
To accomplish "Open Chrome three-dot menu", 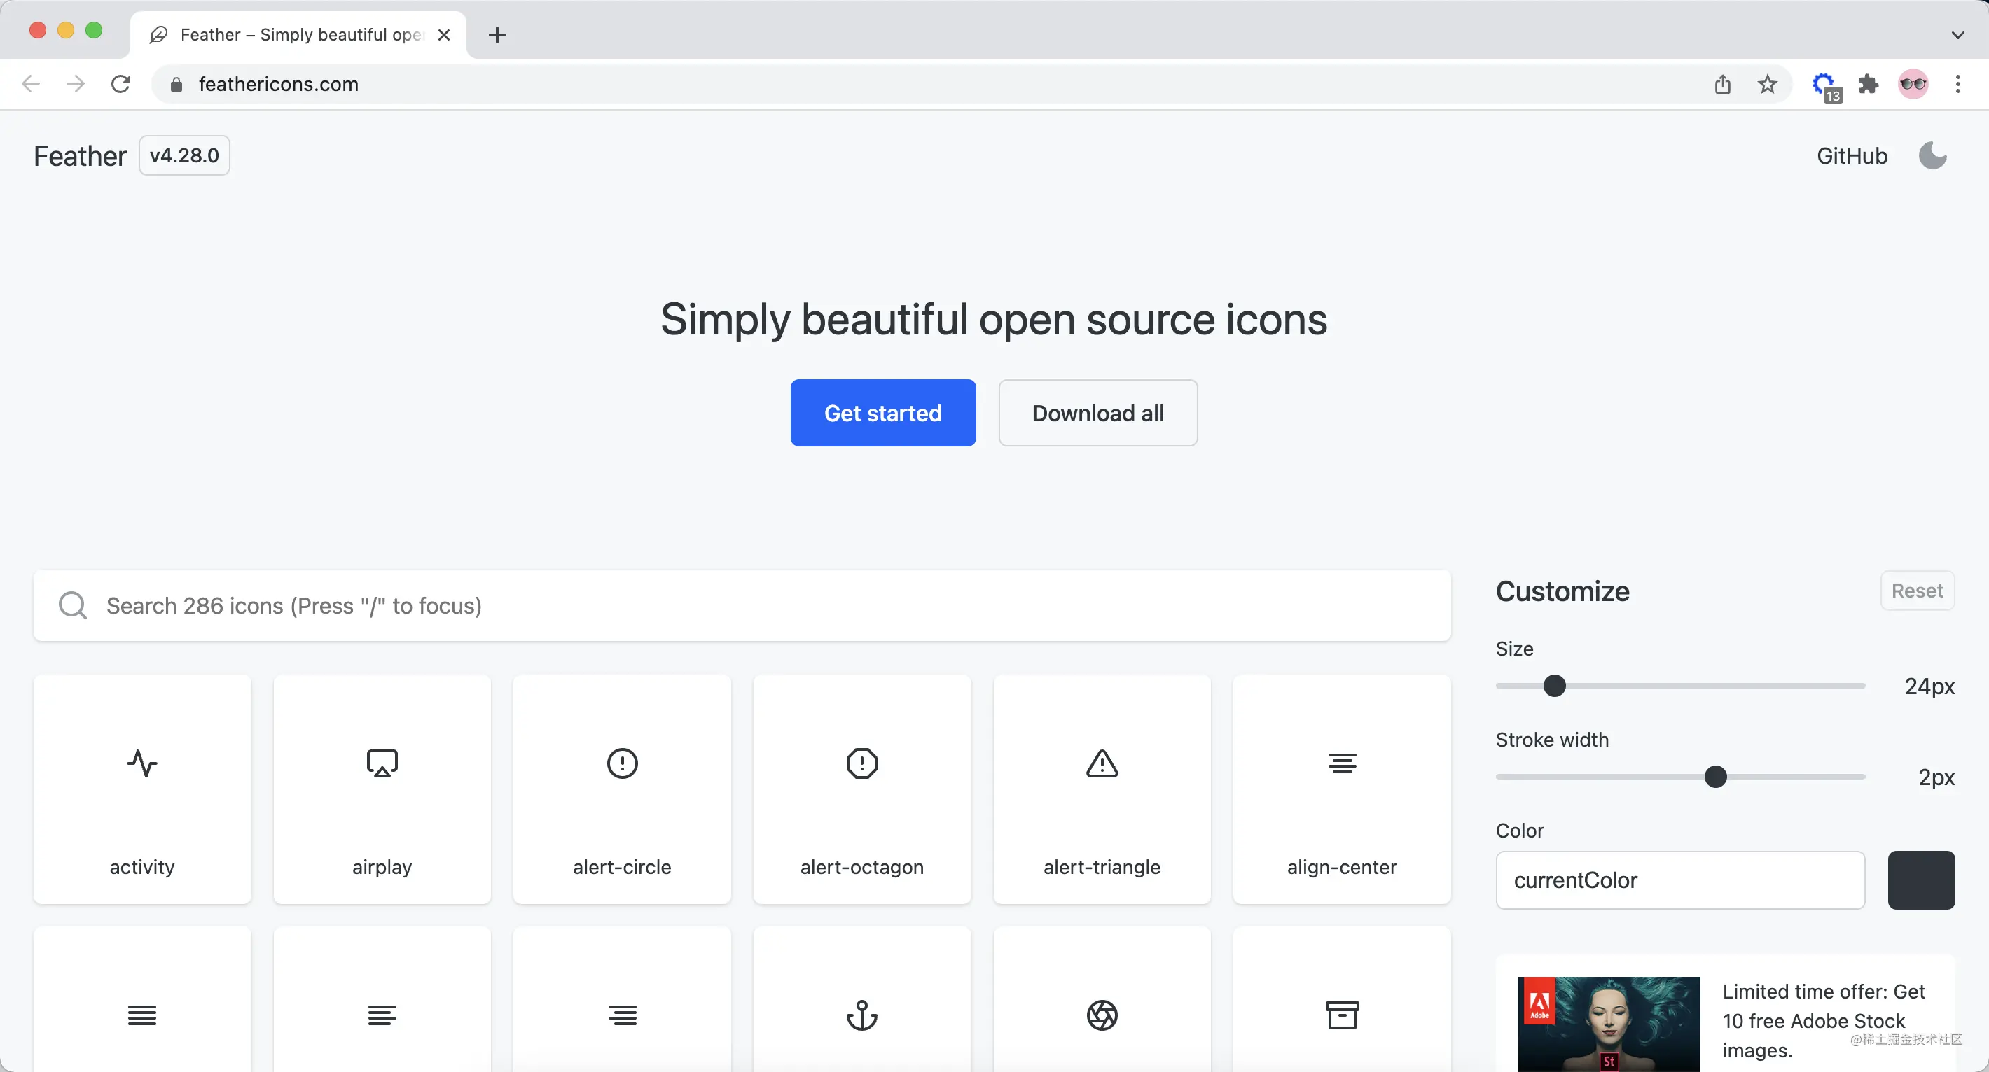I will (x=1957, y=84).
